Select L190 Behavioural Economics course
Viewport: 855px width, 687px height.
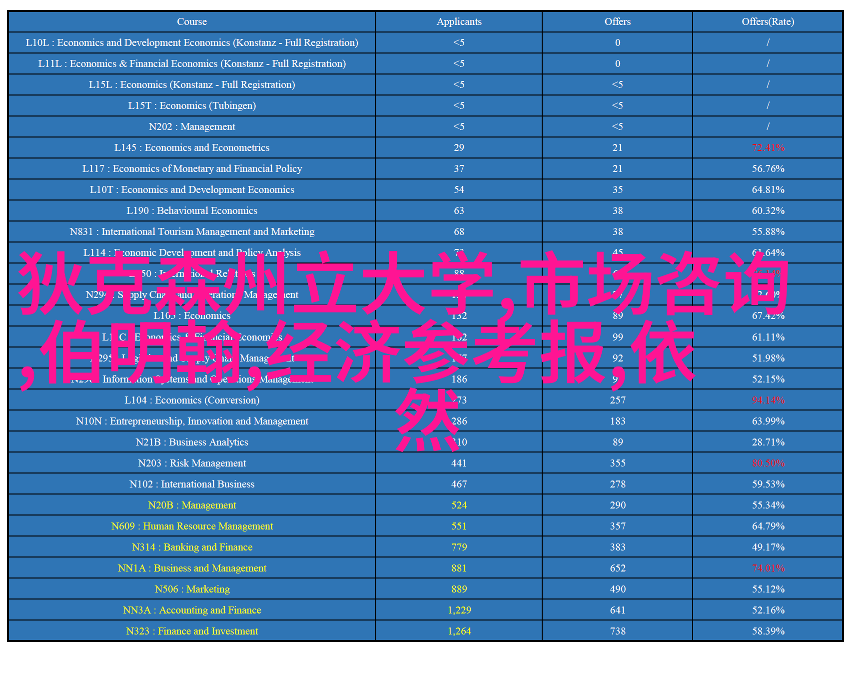192,210
